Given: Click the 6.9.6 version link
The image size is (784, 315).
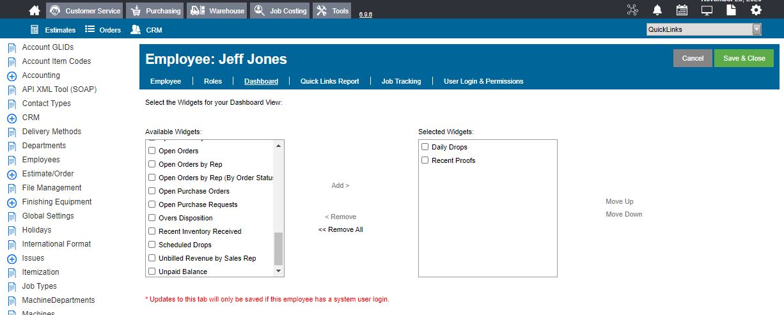Looking at the screenshot, I should pyautogui.click(x=366, y=14).
